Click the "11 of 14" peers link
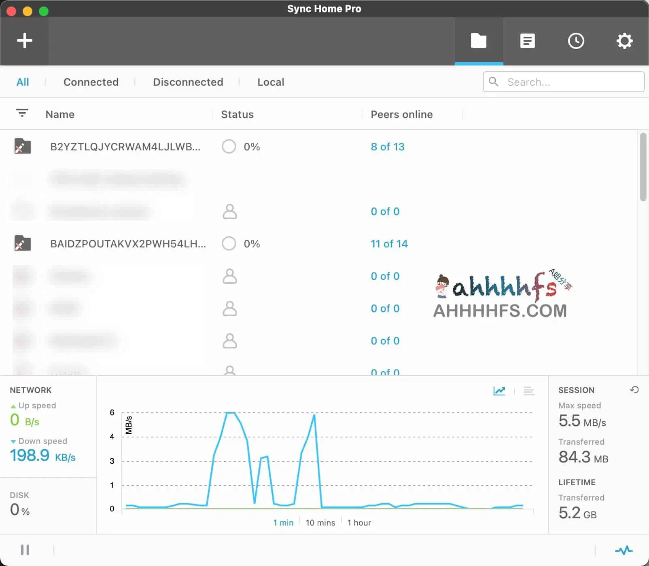Screen dimensions: 649x566 pos(389,244)
